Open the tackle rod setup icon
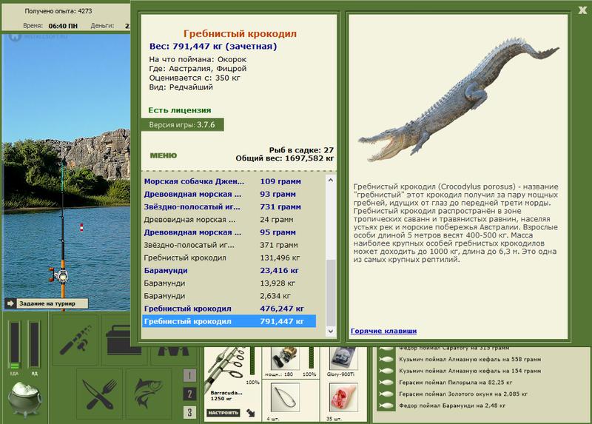 point(75,340)
